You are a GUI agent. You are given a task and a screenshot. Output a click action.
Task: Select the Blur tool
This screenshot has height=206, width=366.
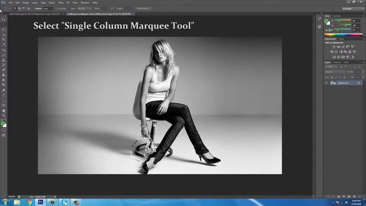click(x=3, y=80)
